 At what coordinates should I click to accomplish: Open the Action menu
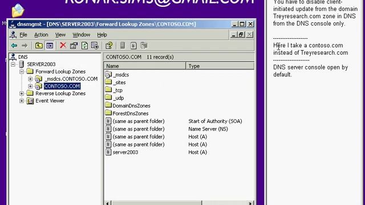[x=41, y=35]
